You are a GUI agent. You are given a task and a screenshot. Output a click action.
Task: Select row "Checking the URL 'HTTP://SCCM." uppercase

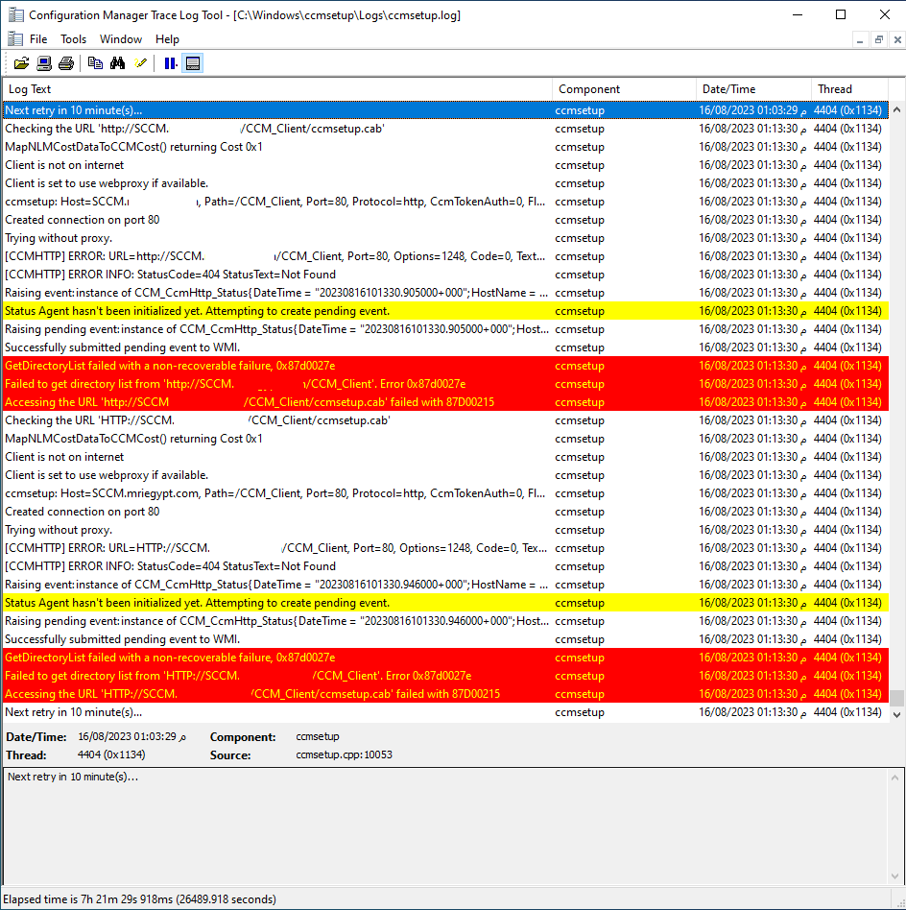445,420
